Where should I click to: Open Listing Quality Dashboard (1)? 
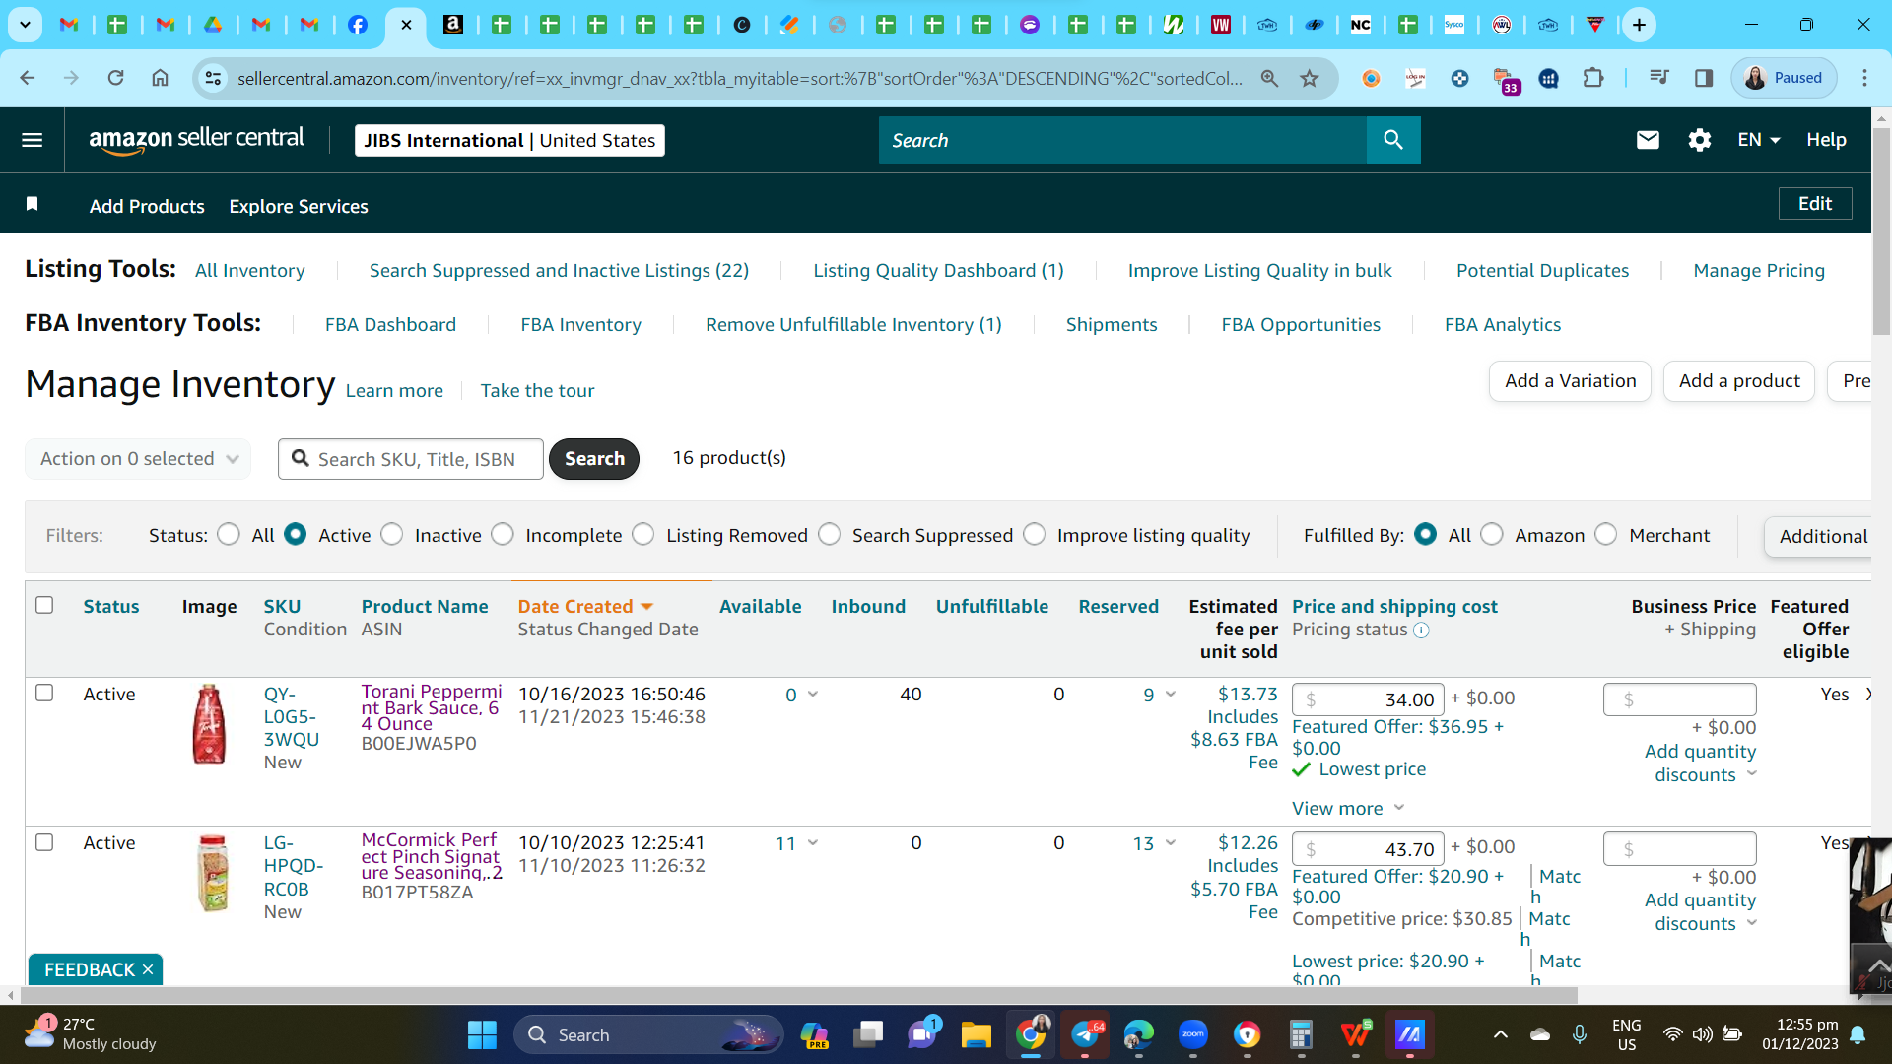point(938,271)
